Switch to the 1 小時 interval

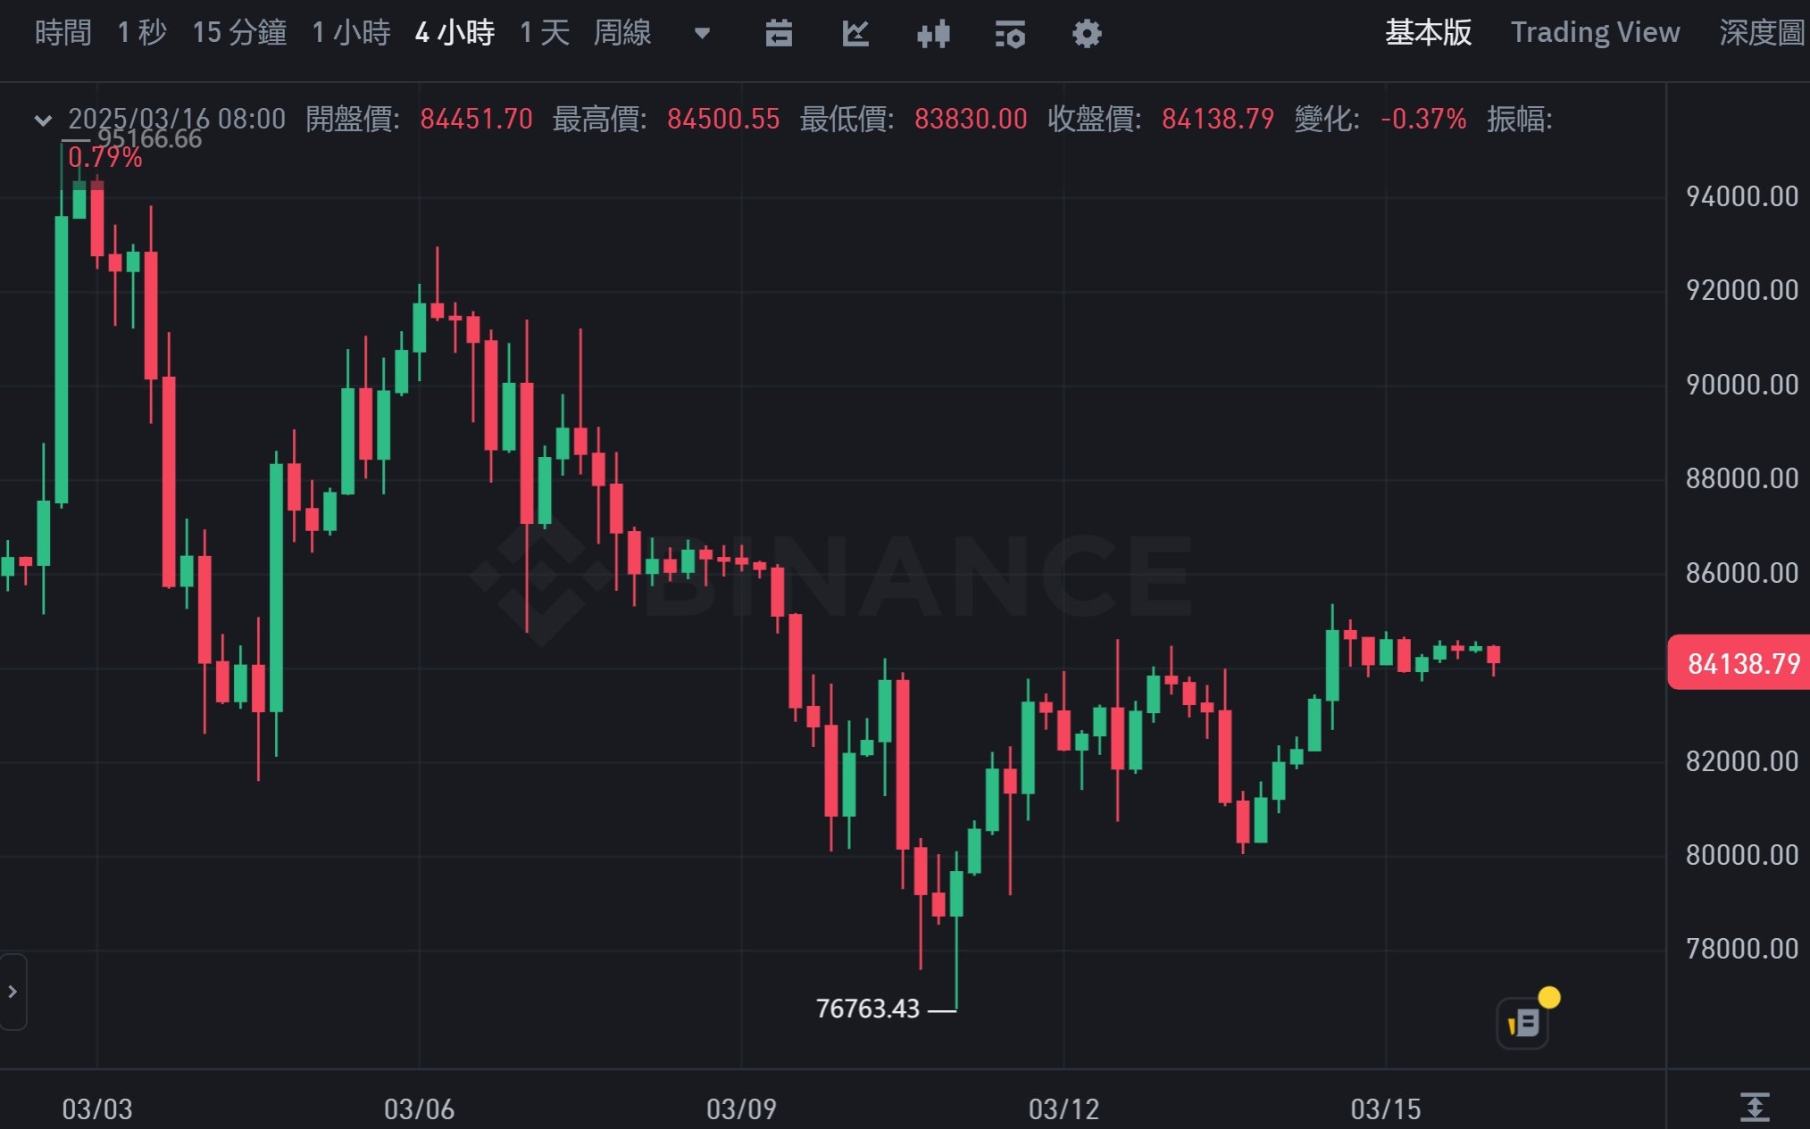[x=351, y=33]
